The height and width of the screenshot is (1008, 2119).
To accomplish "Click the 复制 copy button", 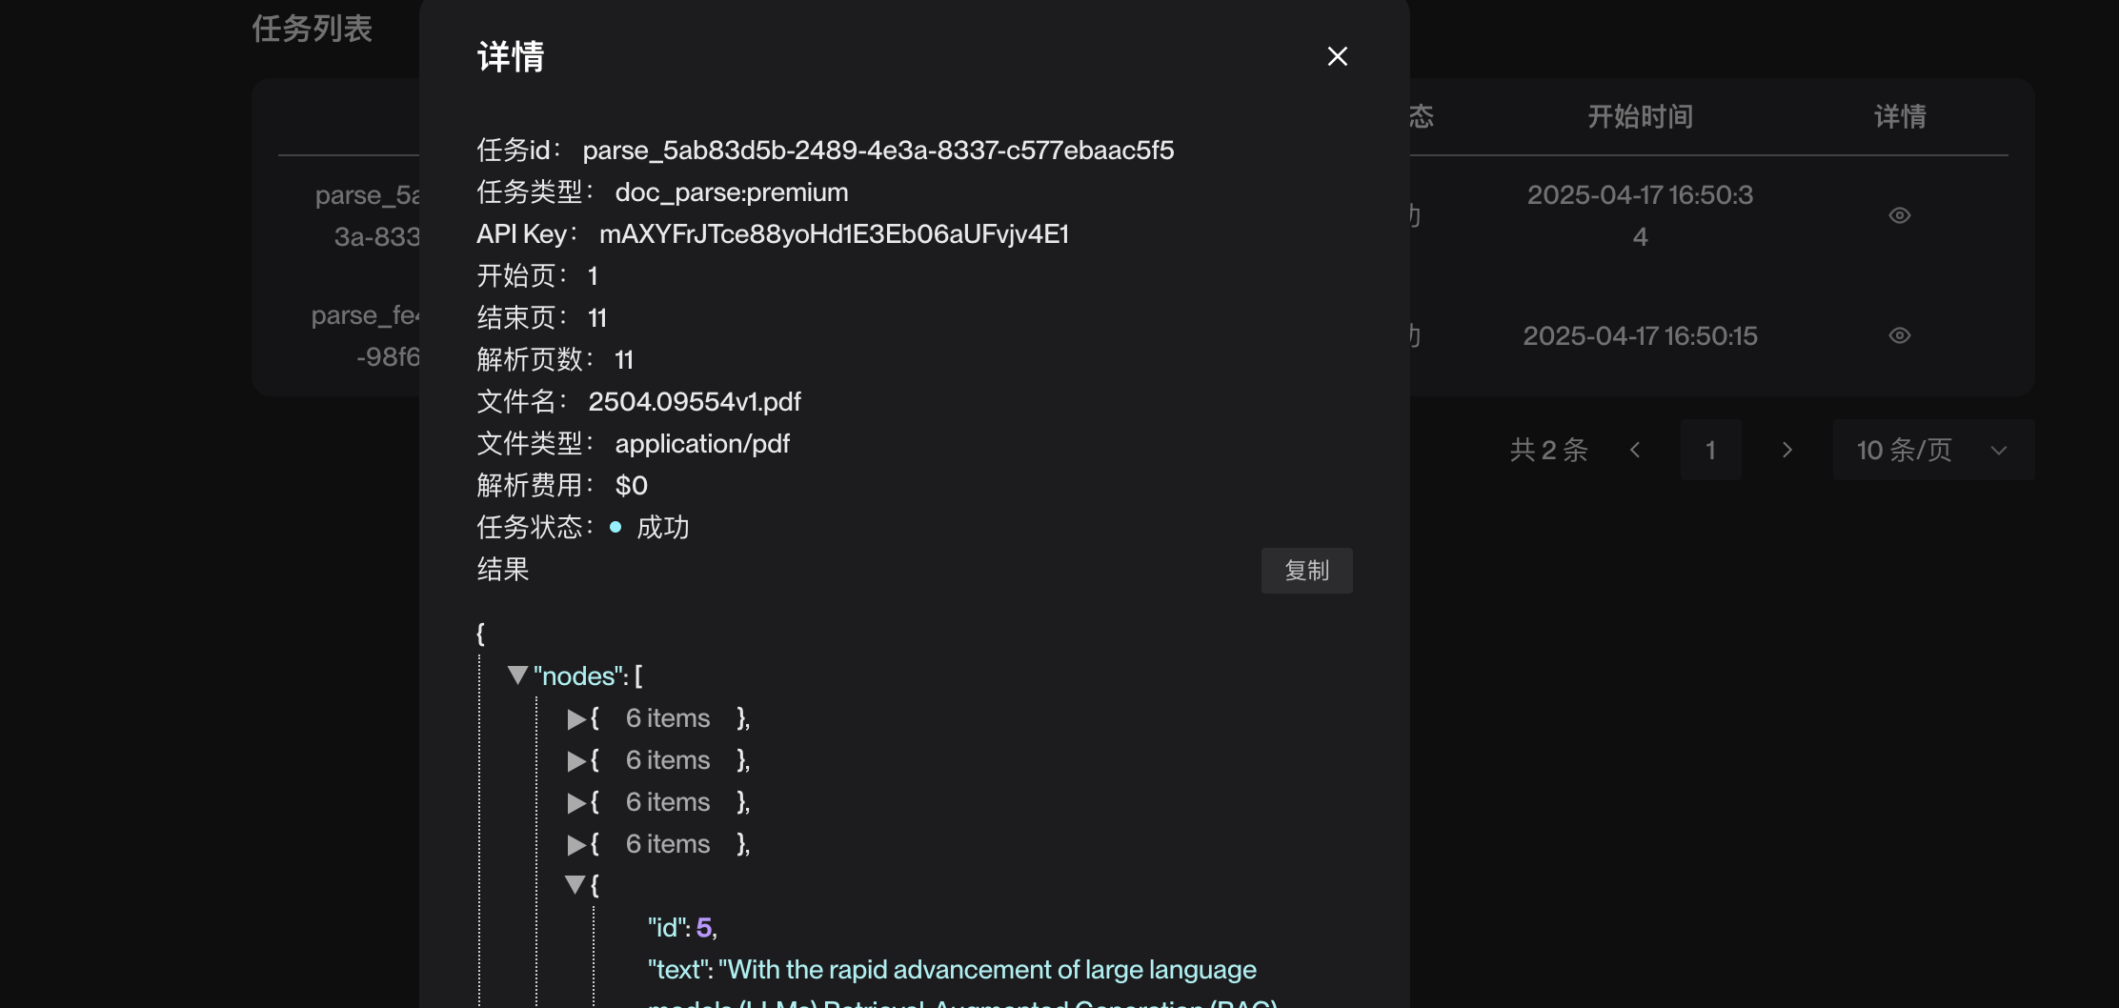I will [1306, 570].
